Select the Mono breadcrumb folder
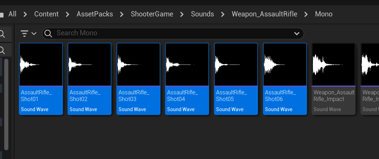This screenshot has width=379, height=159. [324, 14]
